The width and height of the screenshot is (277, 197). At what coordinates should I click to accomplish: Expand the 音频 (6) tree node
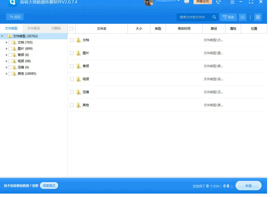coord(6,55)
